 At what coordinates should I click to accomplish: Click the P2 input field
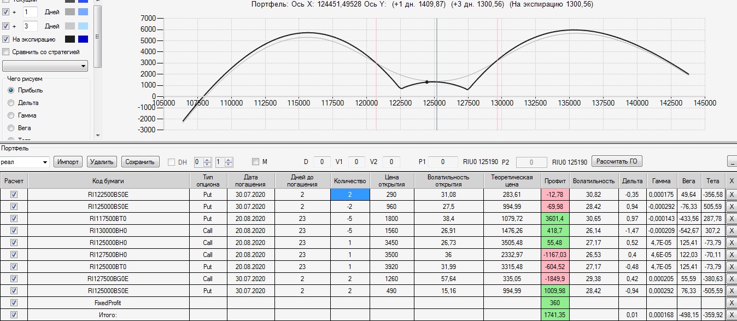tap(532, 162)
